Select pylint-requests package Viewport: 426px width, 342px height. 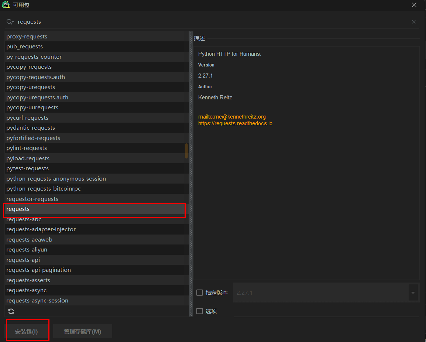96,148
